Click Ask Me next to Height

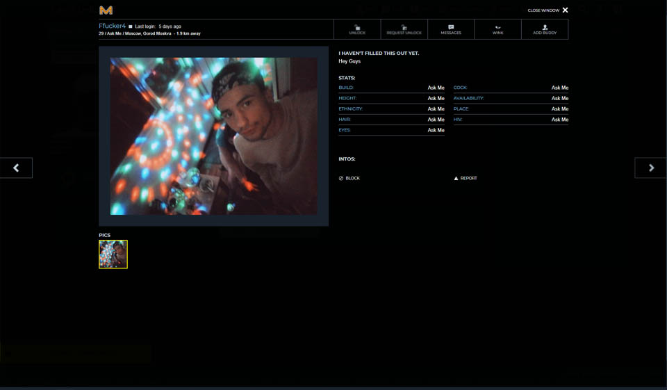tap(436, 98)
